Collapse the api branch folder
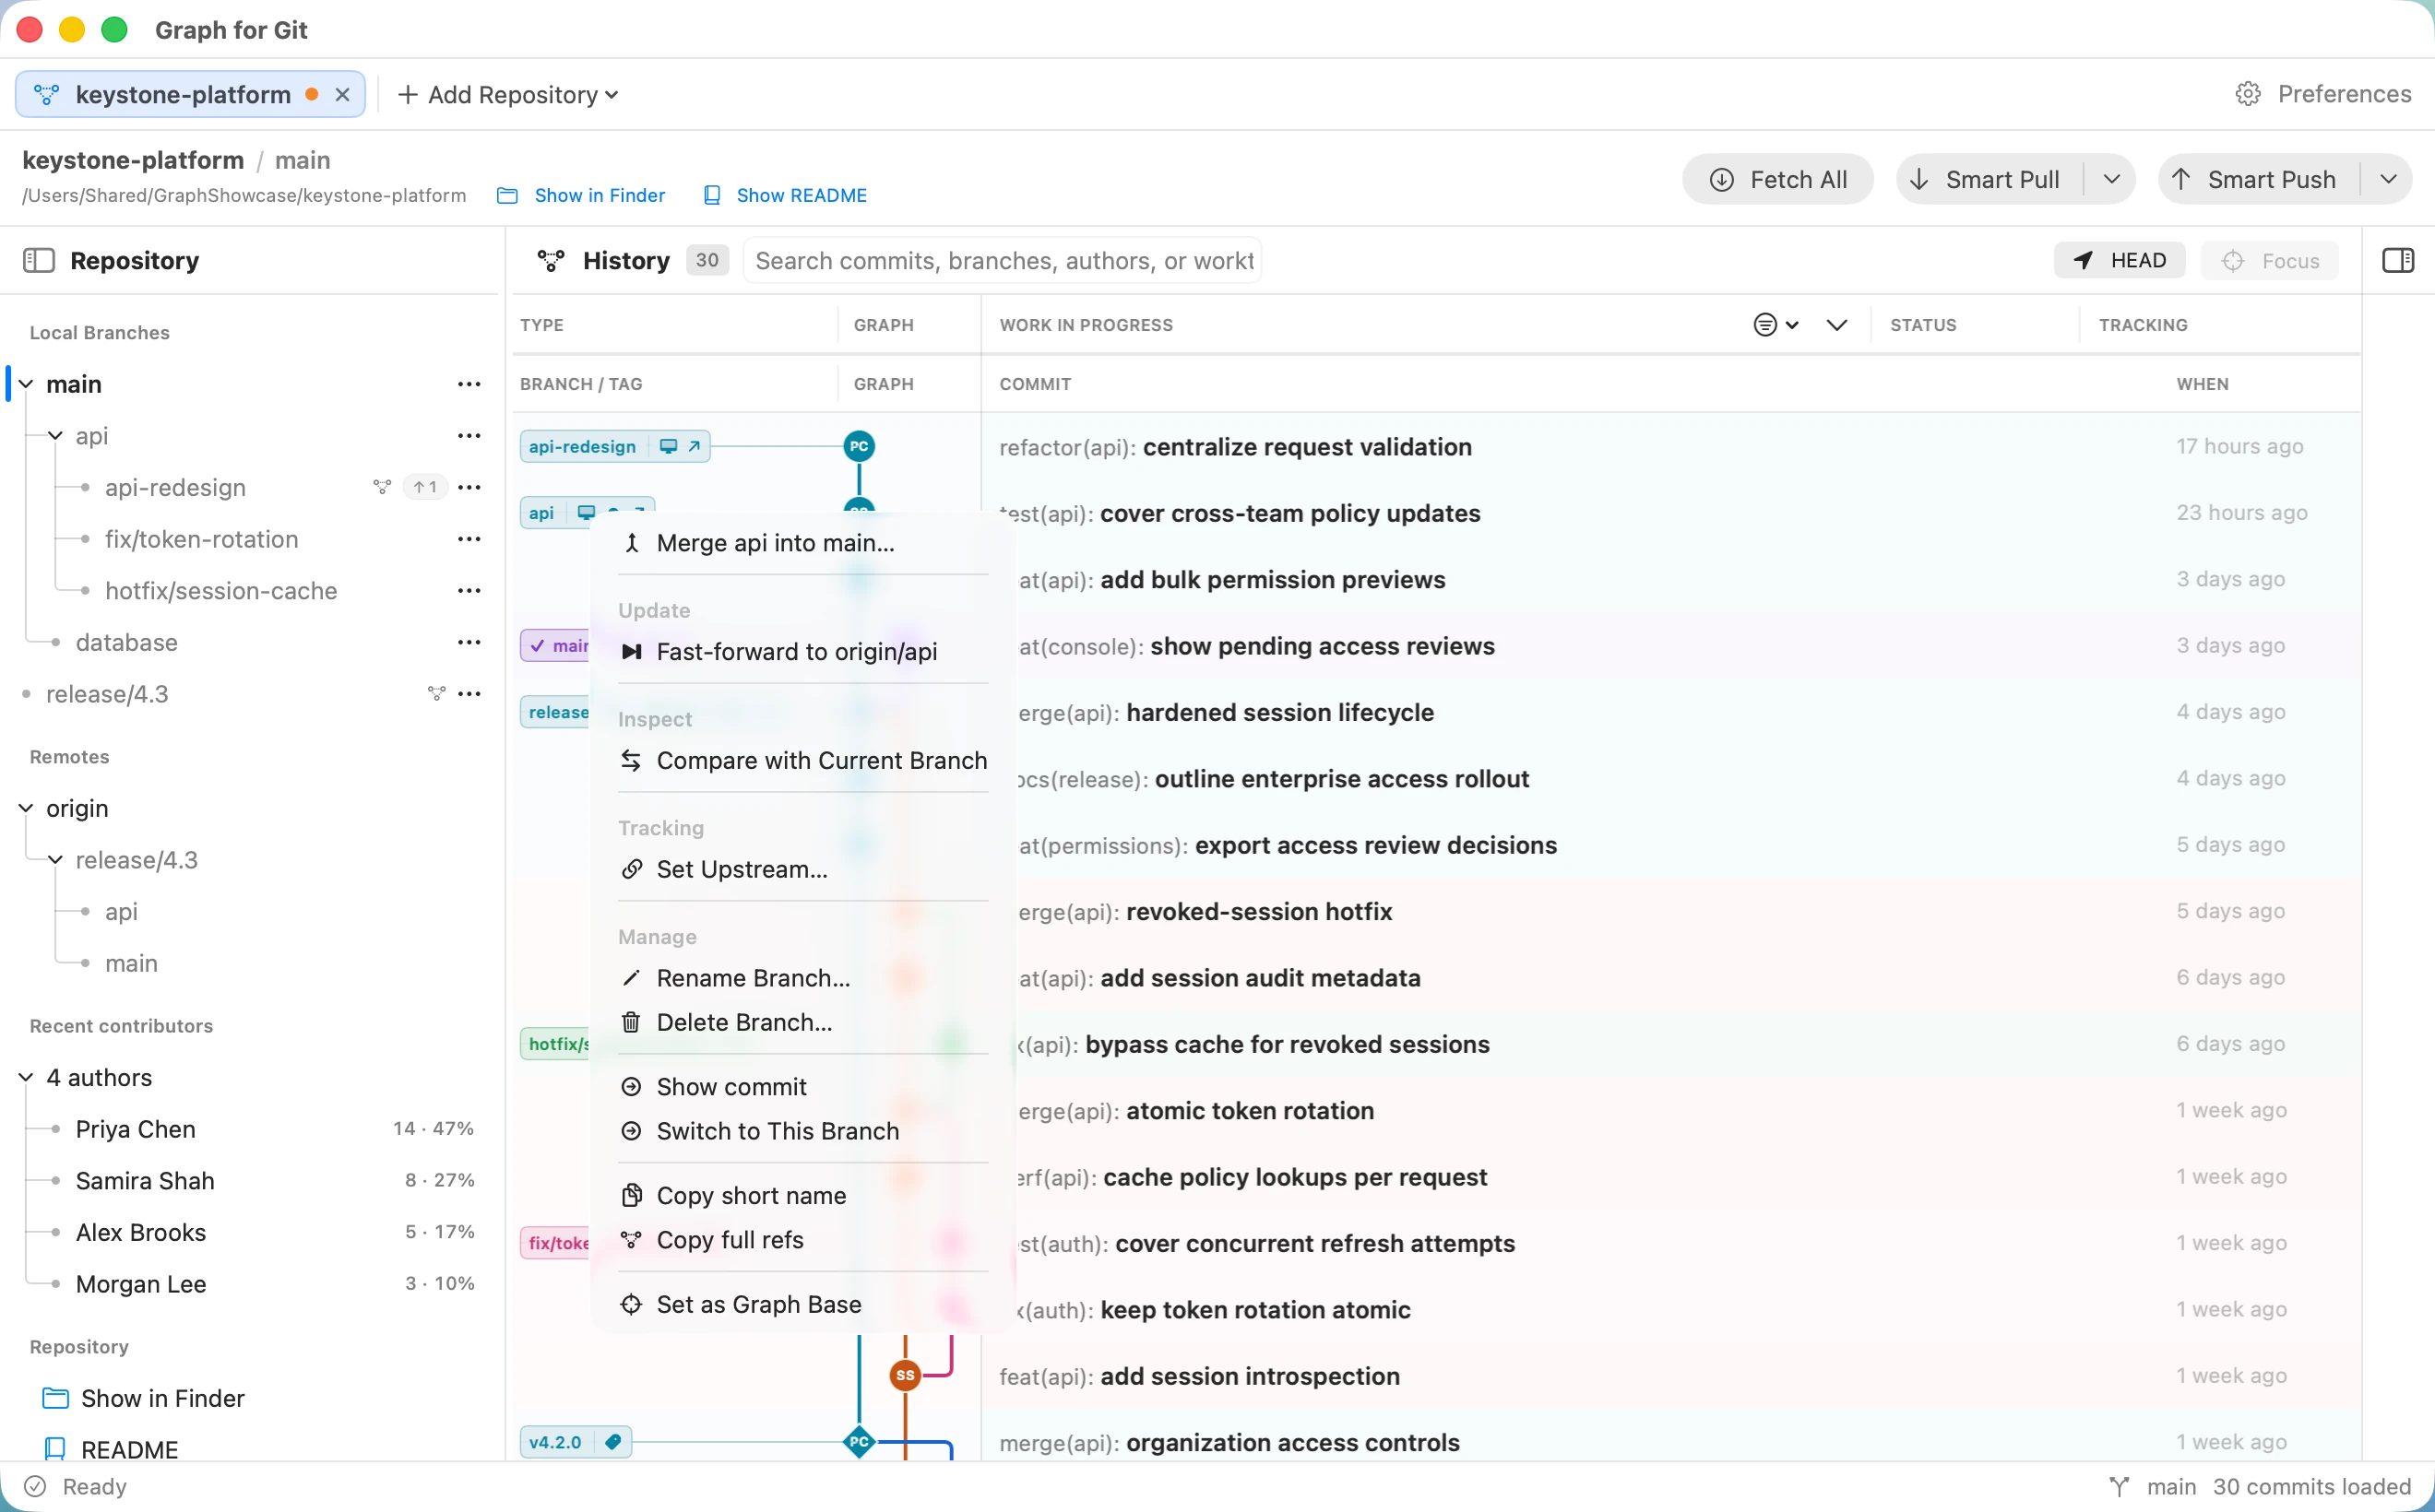Viewport: 2435px width, 1512px height. tap(56, 436)
